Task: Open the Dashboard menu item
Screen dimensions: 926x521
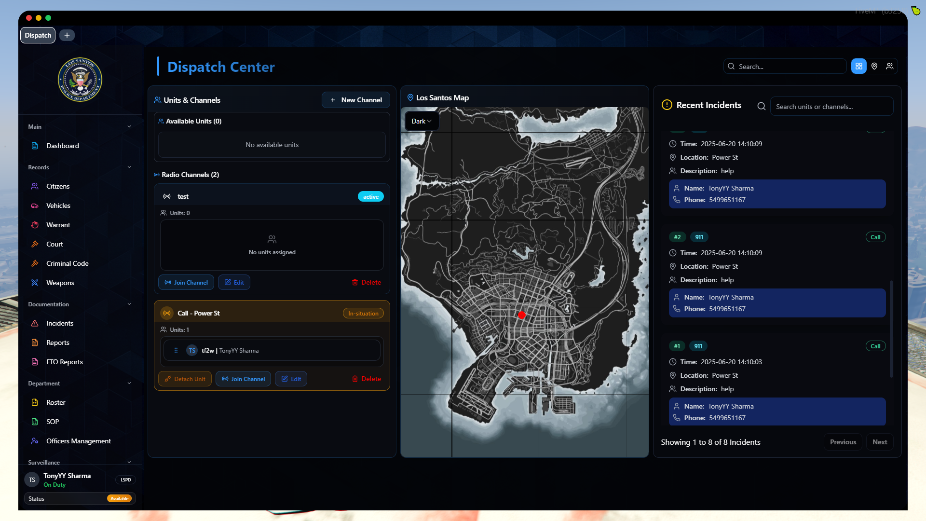Action: point(62,146)
